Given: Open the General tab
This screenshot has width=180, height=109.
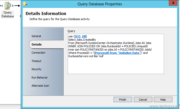Looking at the screenshot, I should click(x=36, y=36).
